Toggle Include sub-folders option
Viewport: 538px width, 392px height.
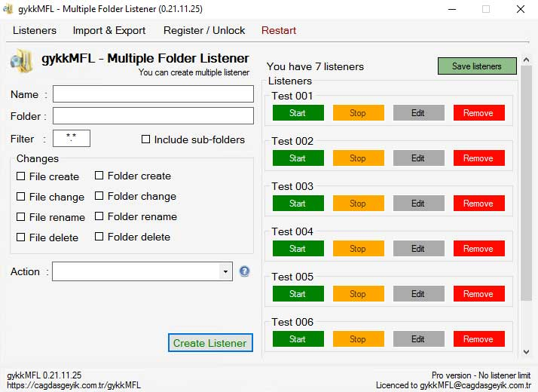[146, 139]
